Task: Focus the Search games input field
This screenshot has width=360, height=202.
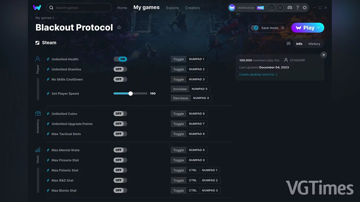Action: click(x=79, y=8)
